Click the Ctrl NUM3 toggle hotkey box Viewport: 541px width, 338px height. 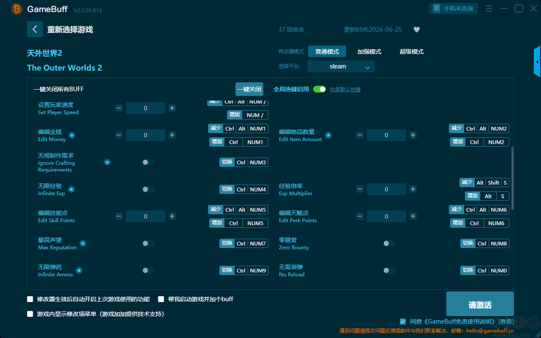(244, 162)
